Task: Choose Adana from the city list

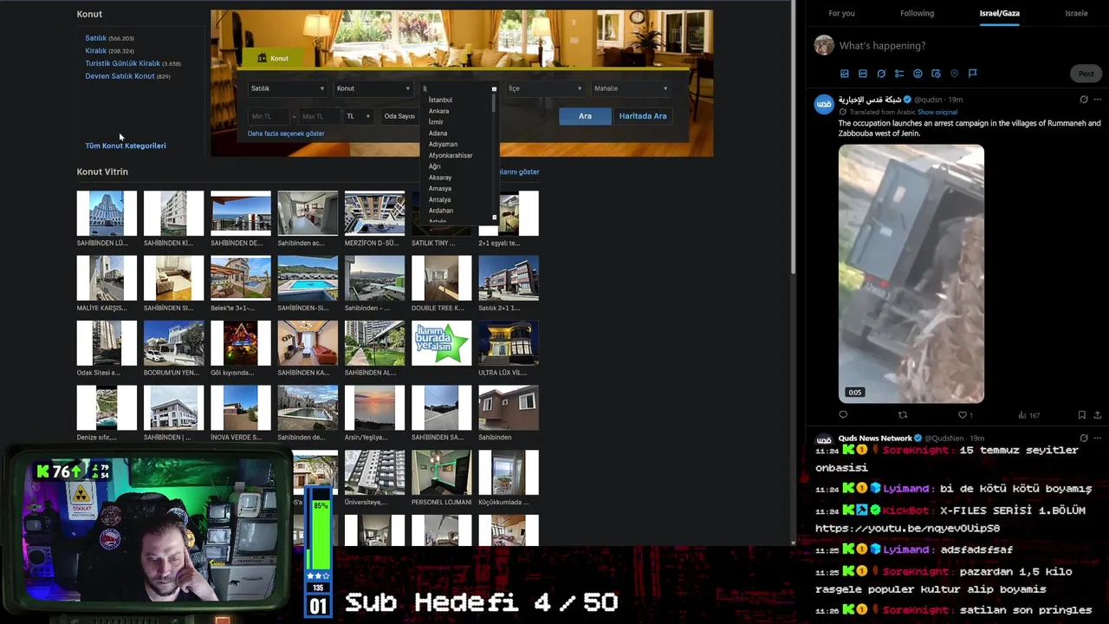Action: pyautogui.click(x=438, y=133)
